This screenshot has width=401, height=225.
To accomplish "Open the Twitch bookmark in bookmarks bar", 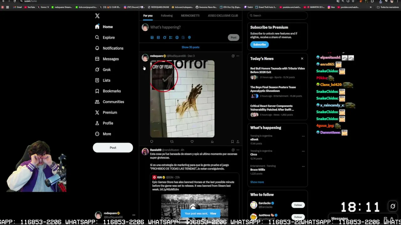I will [248, 7].
